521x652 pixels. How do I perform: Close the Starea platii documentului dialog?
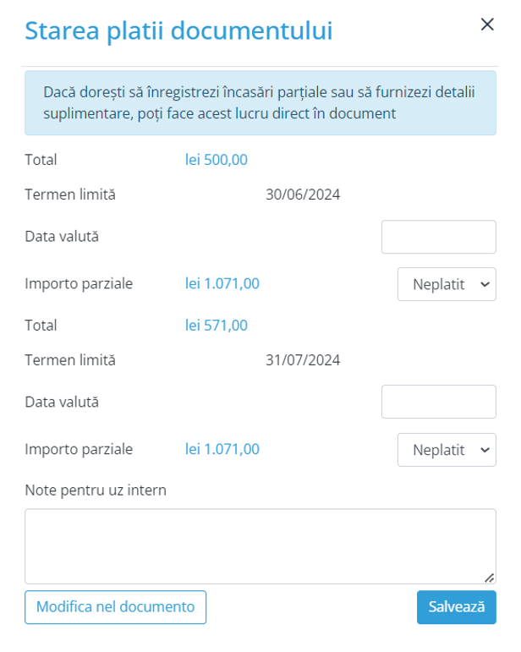[487, 25]
